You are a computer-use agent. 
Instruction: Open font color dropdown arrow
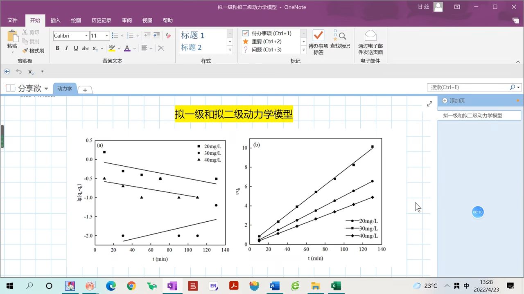134,48
